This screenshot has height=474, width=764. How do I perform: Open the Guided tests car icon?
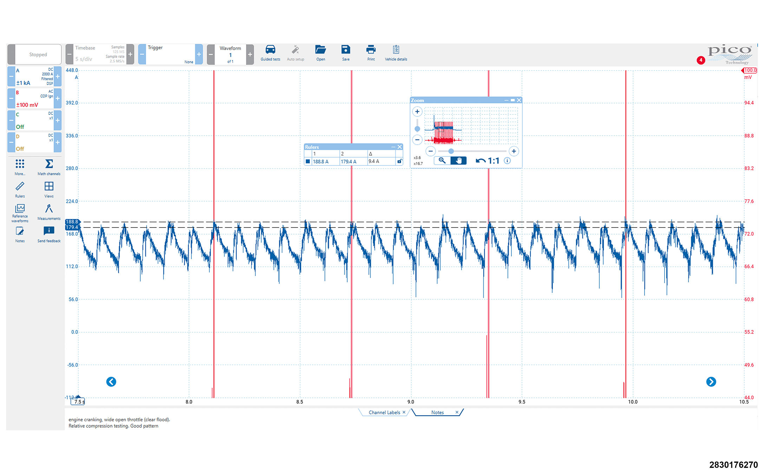click(x=270, y=50)
